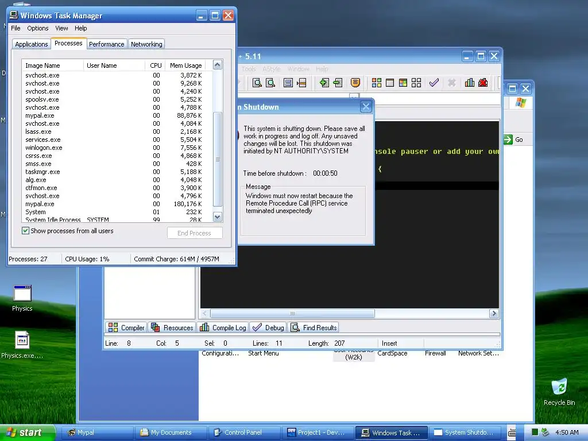Open the Help menu in Task Manager
The width and height of the screenshot is (588, 441).
click(x=80, y=28)
